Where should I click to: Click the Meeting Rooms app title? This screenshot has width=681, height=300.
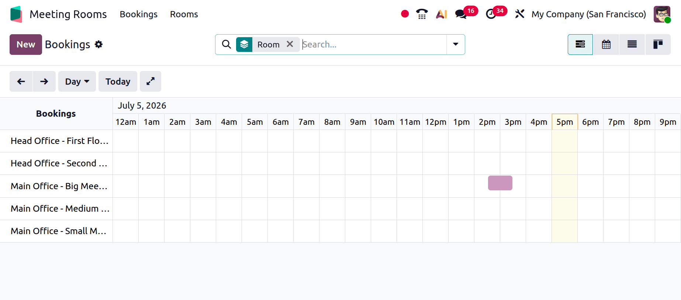[68, 14]
